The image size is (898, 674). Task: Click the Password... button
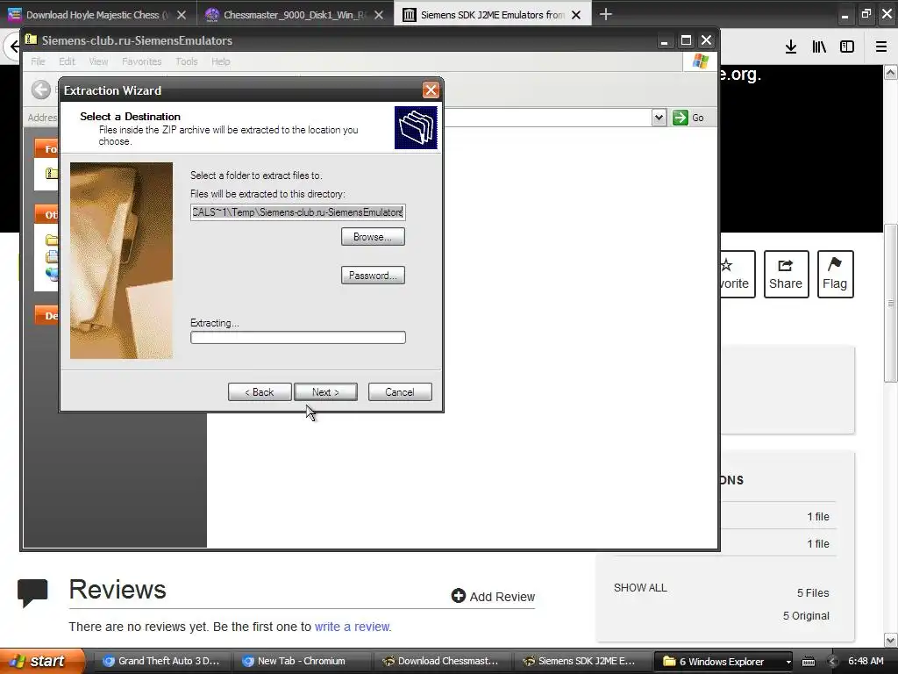tap(373, 275)
